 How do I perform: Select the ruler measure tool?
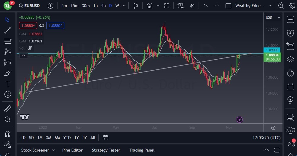tap(8, 109)
